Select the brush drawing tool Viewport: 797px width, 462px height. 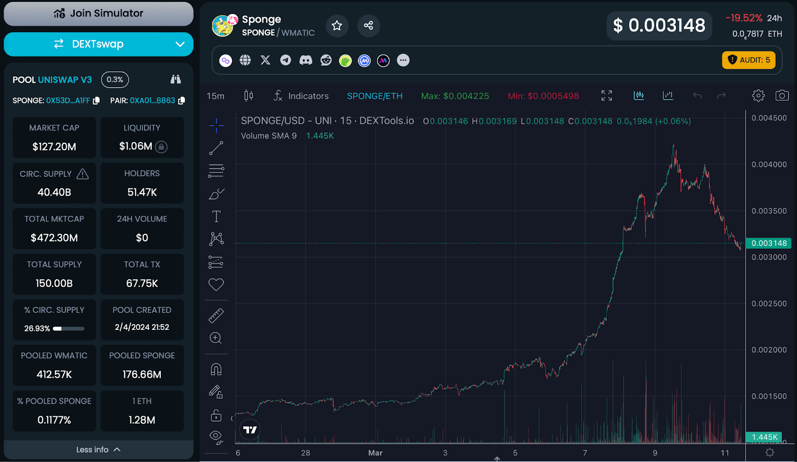(216, 194)
